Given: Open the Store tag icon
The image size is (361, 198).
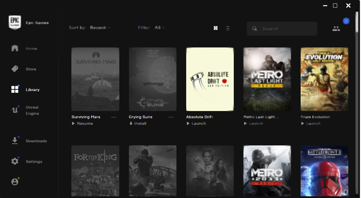Looking at the screenshot, I should 15,69.
